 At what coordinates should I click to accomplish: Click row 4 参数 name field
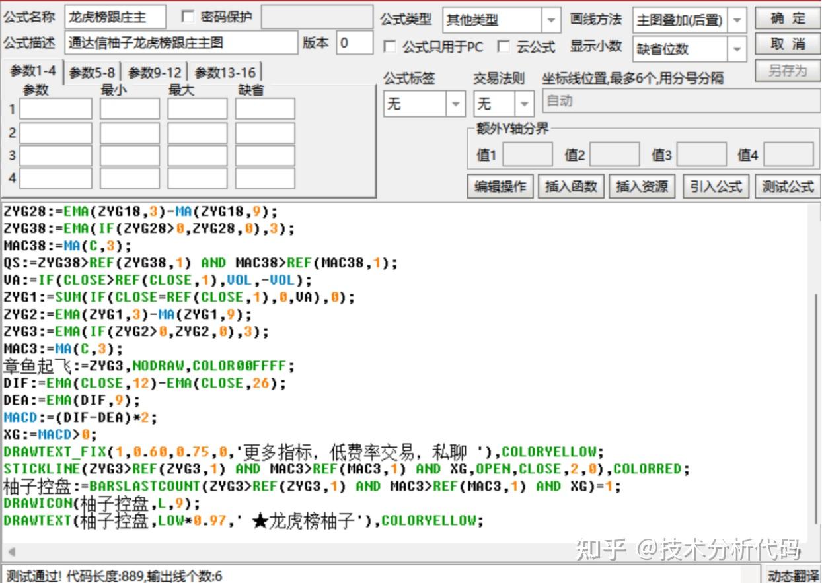56,178
